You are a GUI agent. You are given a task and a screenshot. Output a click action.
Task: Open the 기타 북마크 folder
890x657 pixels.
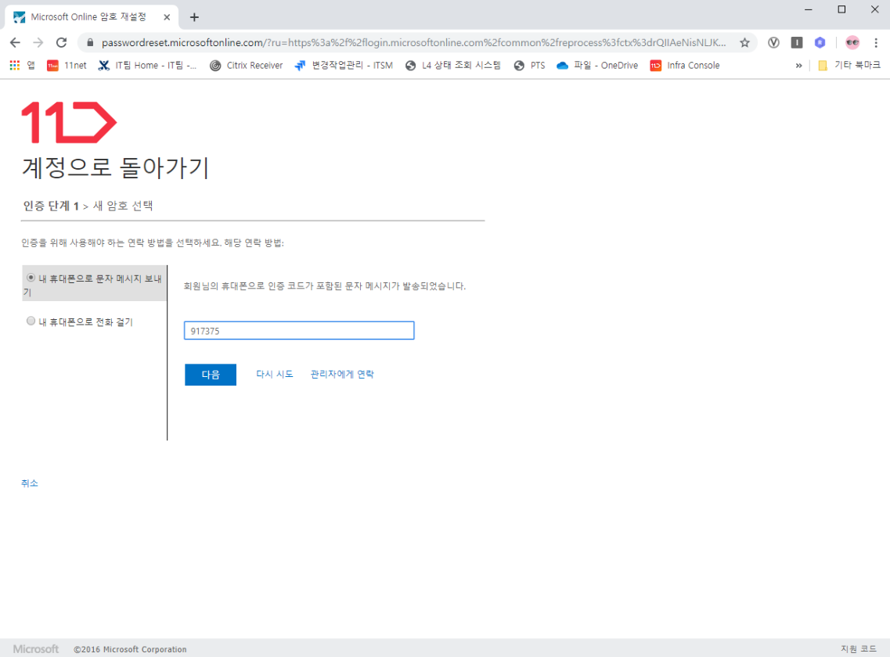tap(849, 65)
